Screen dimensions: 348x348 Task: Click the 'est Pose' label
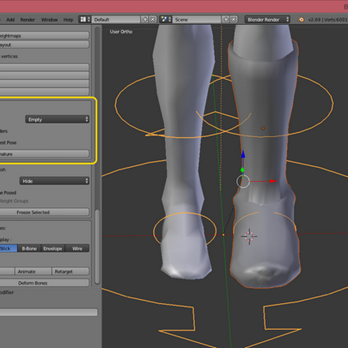[8, 143]
